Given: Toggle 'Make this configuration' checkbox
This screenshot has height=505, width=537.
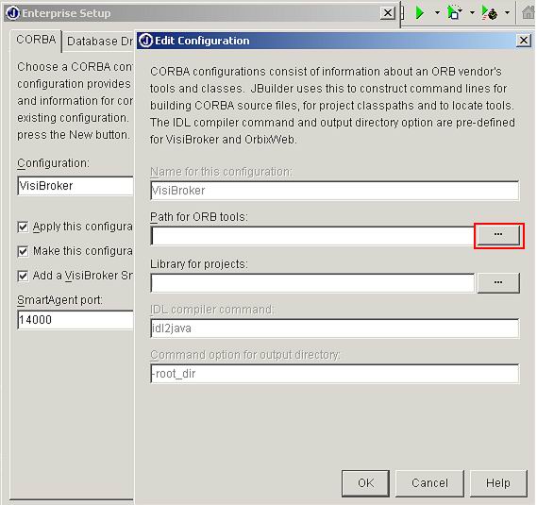Looking at the screenshot, I should coord(23,251).
